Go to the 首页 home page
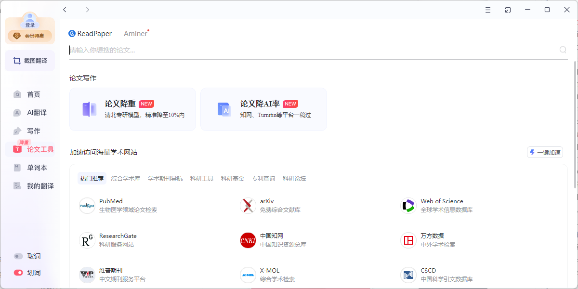The image size is (578, 289). point(30,94)
